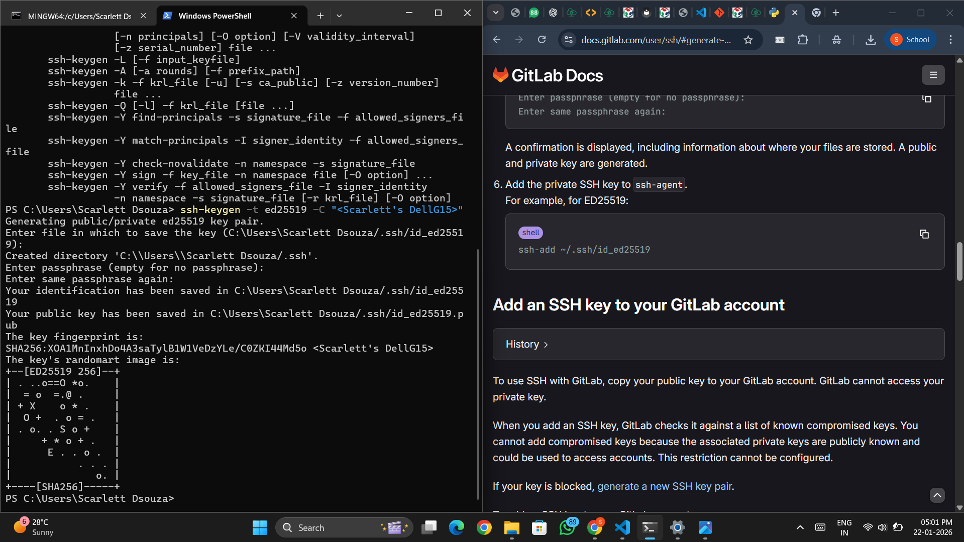Click the GitLab Docs page scrollbar thumb
This screenshot has width=964, height=542.
click(x=959, y=261)
